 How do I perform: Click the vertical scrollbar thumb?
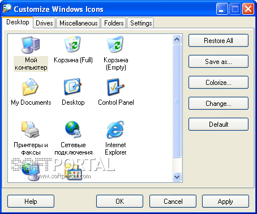[177, 101]
